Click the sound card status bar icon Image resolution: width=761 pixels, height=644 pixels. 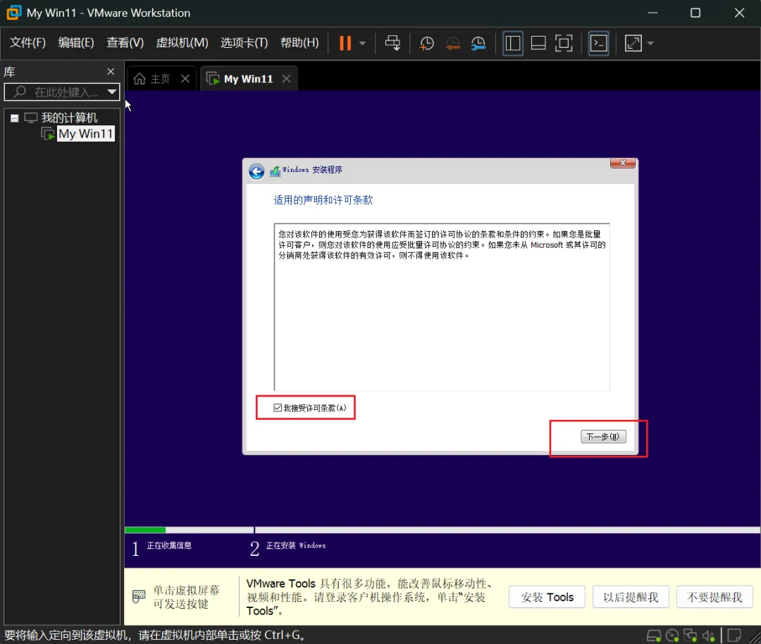708,636
